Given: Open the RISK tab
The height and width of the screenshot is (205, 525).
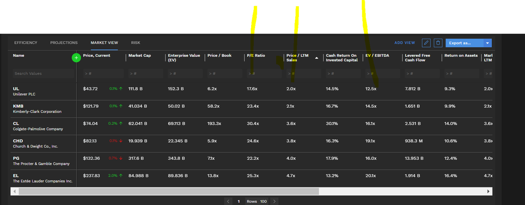Looking at the screenshot, I should [136, 42].
